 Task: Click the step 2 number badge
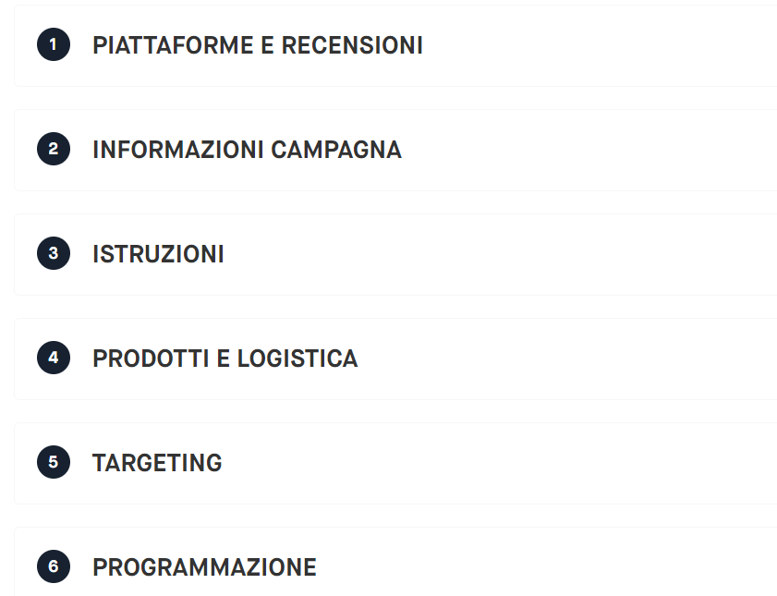click(x=53, y=149)
